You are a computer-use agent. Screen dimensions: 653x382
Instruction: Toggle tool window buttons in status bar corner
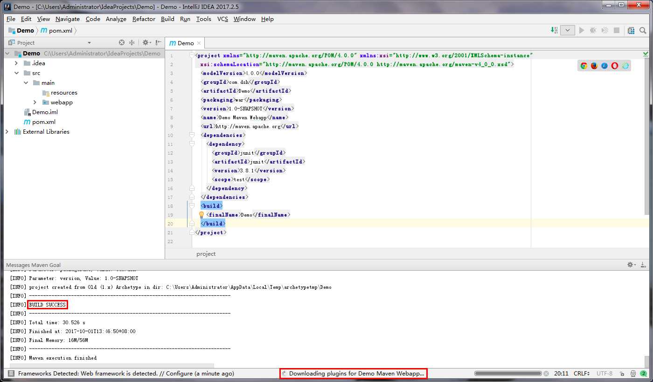(x=10, y=373)
